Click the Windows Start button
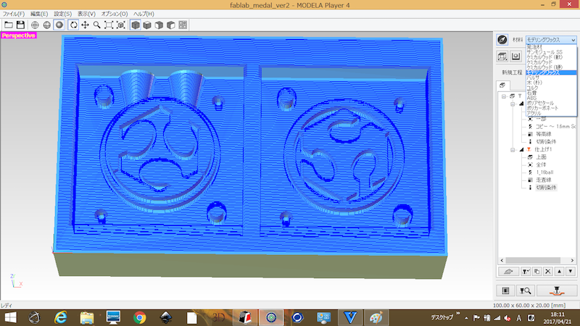The width and height of the screenshot is (580, 326). click(10, 317)
